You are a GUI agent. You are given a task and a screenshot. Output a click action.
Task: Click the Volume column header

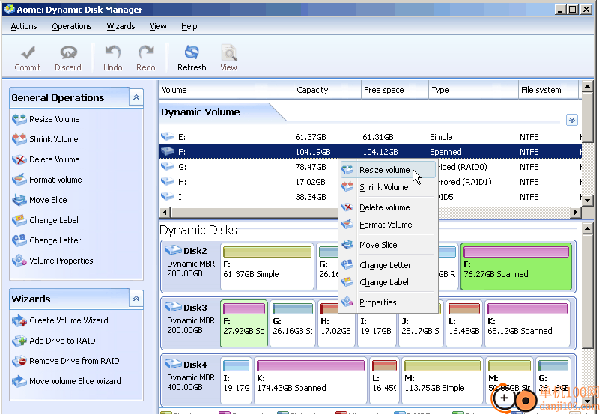[227, 90]
